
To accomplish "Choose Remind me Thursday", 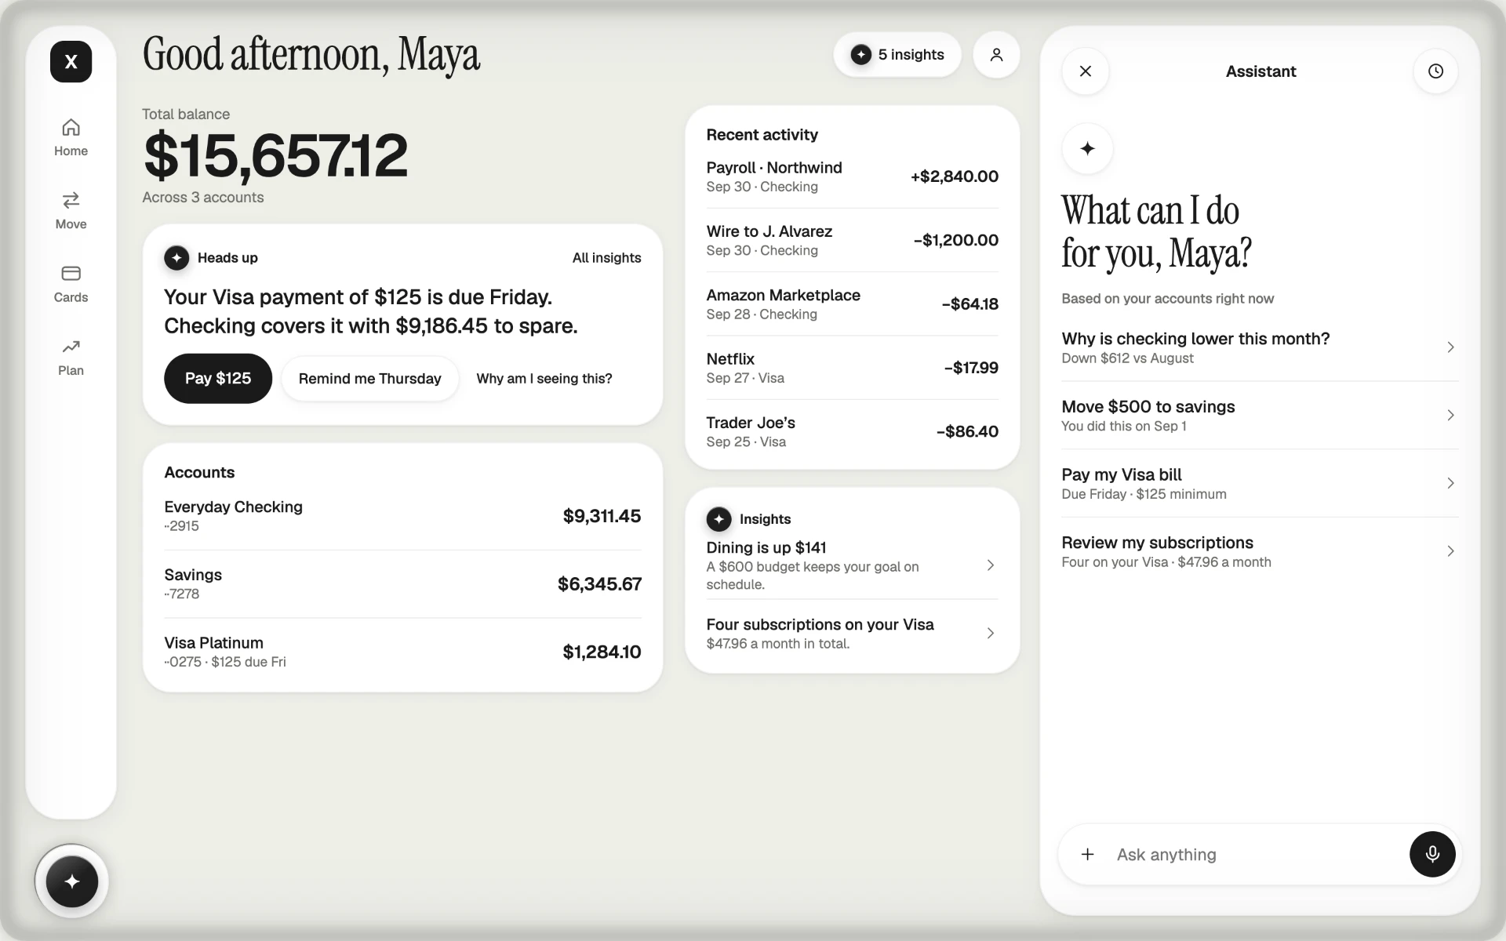I will pos(369,379).
